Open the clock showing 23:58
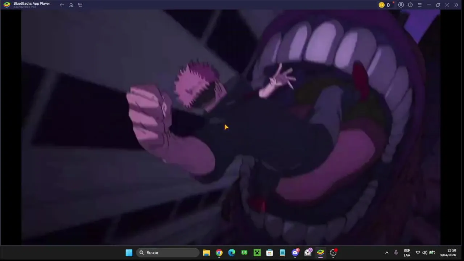The height and width of the screenshot is (261, 464). pyautogui.click(x=448, y=253)
